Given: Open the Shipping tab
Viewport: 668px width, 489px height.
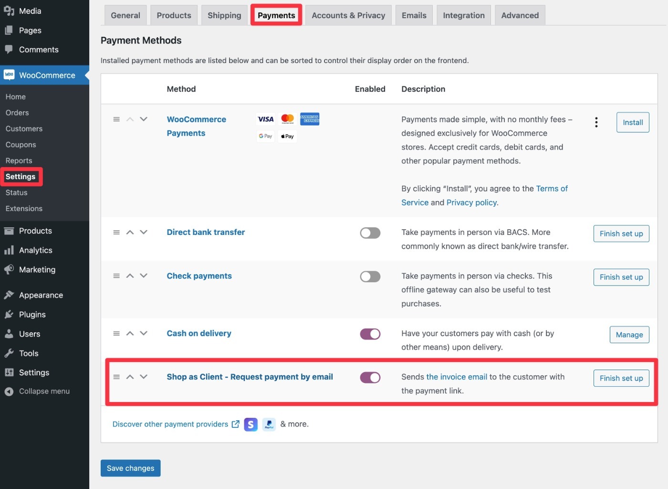Looking at the screenshot, I should pos(224,15).
